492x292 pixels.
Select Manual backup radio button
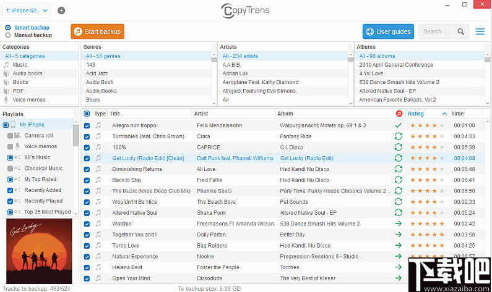click(8, 35)
